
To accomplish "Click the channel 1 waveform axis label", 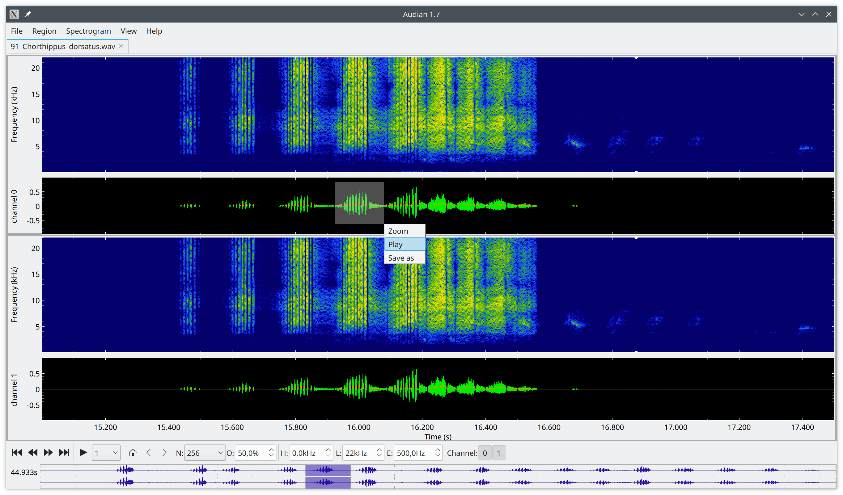I will click(14, 390).
